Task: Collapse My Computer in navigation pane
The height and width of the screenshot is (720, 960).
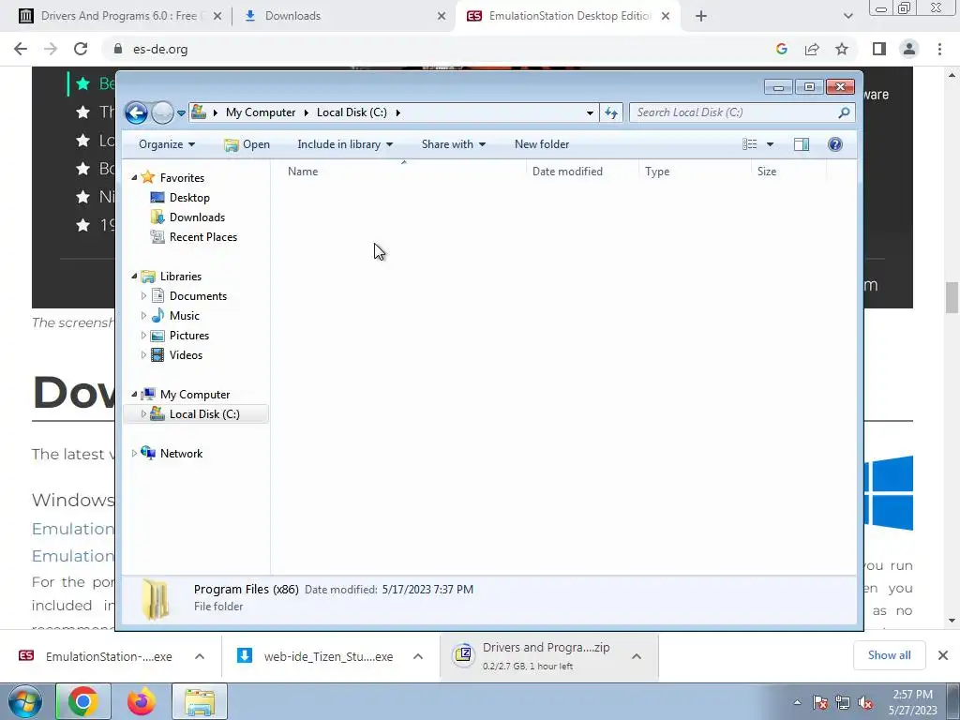Action: [x=135, y=395]
